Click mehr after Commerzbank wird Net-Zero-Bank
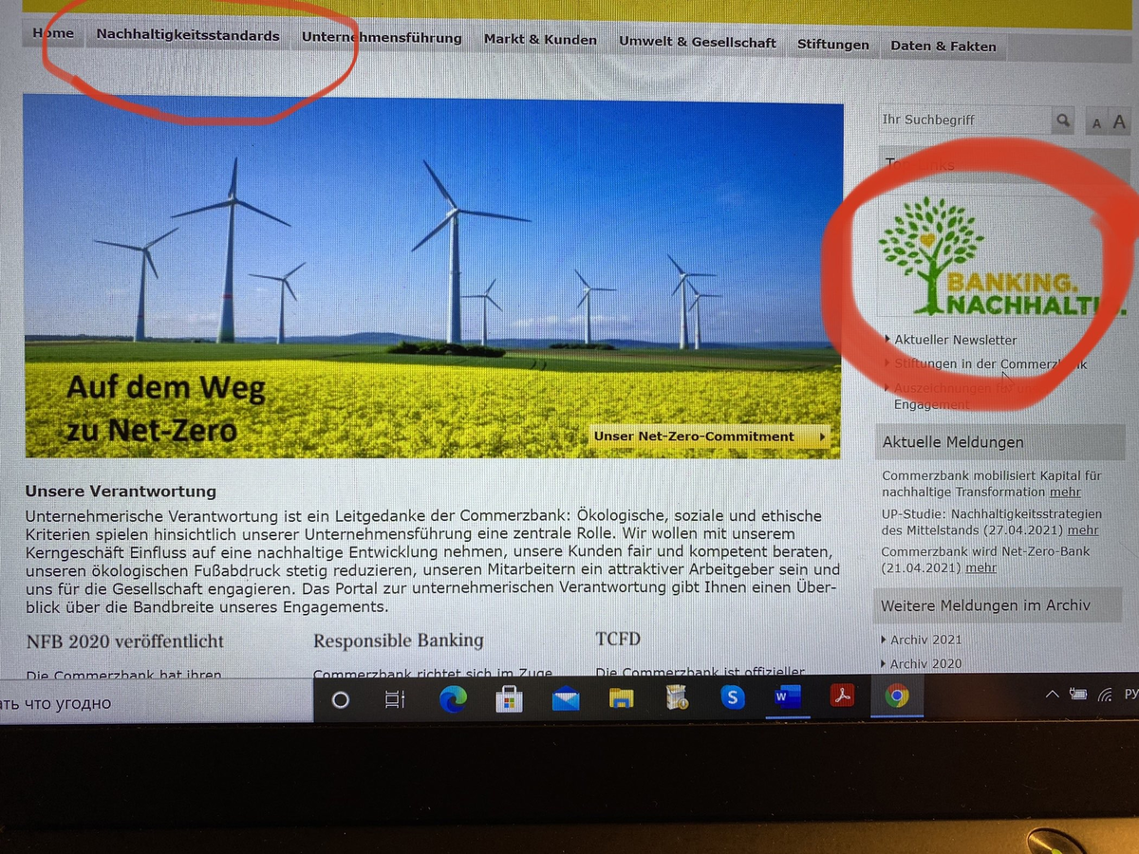The image size is (1139, 854). (981, 567)
